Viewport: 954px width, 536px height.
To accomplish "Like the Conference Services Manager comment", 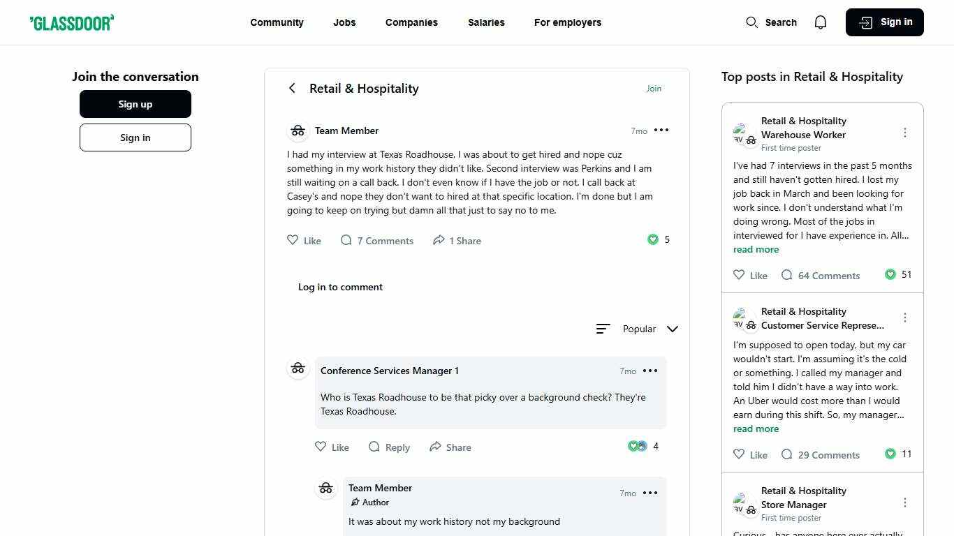I will (321, 447).
